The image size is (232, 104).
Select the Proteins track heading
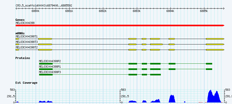23,58
